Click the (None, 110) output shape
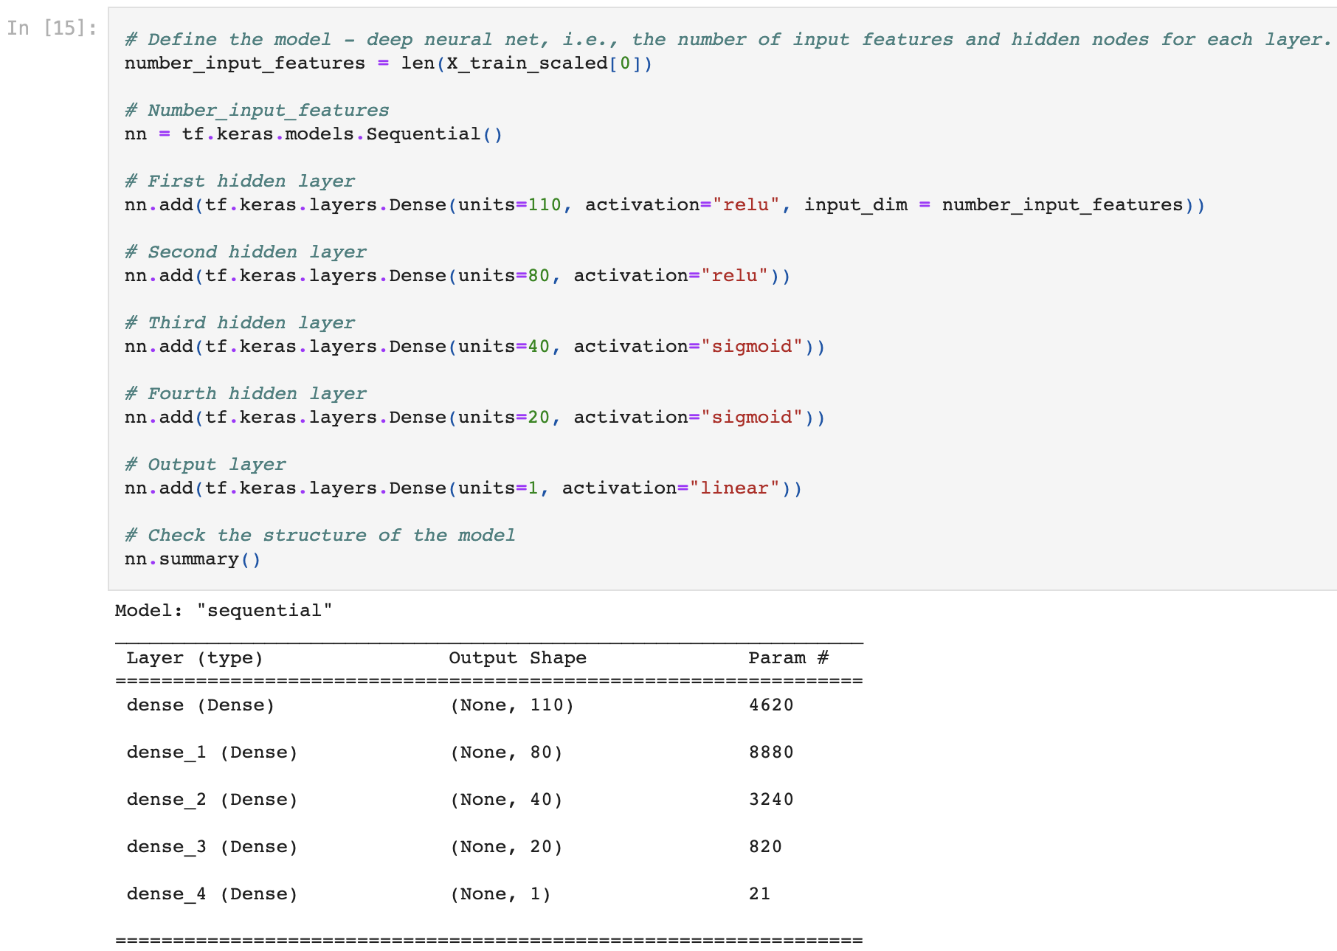Image resolution: width=1337 pixels, height=951 pixels. point(512,705)
